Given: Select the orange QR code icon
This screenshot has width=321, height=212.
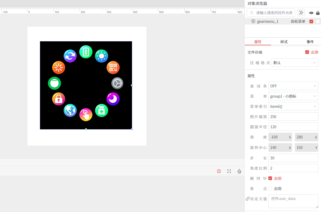Looking at the screenshot, I should click(113, 68).
